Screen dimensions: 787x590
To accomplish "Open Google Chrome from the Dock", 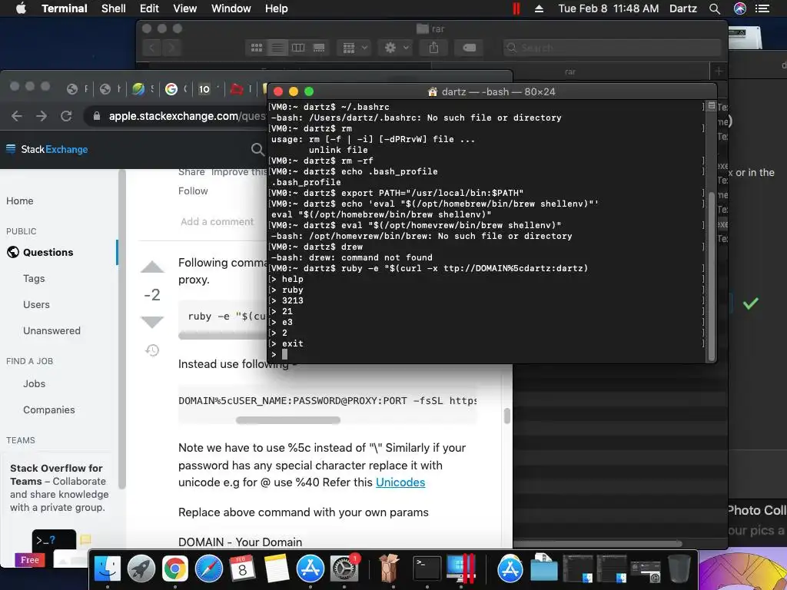I will pos(174,569).
